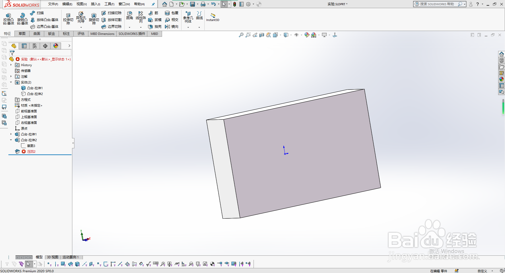Screen dimensions: 505x273
Task: Select the failed 压凹2 feature
Action: (31, 151)
